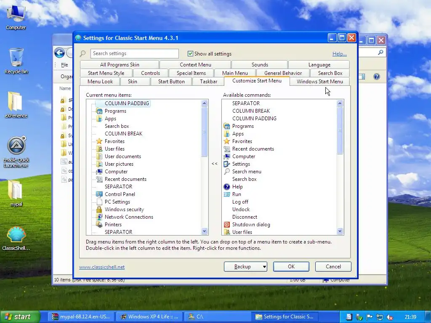
Task: Select the Favorites star in Current menu items
Action: pos(99,141)
